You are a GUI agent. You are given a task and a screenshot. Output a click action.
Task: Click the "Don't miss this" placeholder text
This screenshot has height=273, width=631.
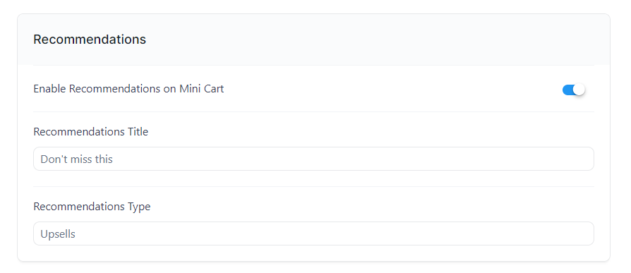click(76, 159)
